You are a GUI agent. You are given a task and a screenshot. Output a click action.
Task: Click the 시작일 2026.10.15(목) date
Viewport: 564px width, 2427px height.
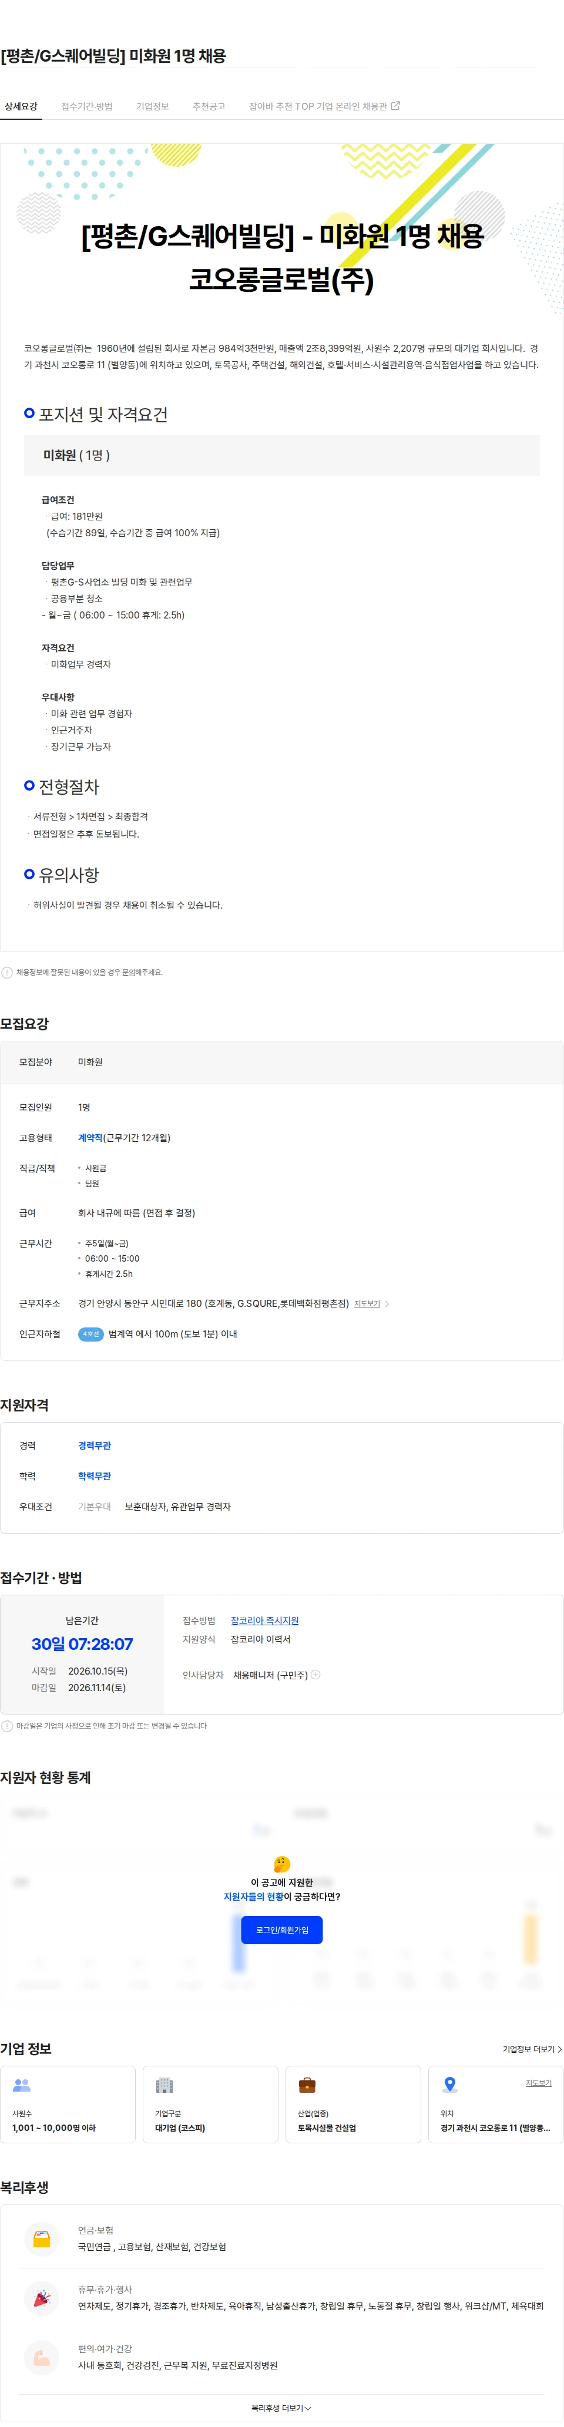[97, 1670]
